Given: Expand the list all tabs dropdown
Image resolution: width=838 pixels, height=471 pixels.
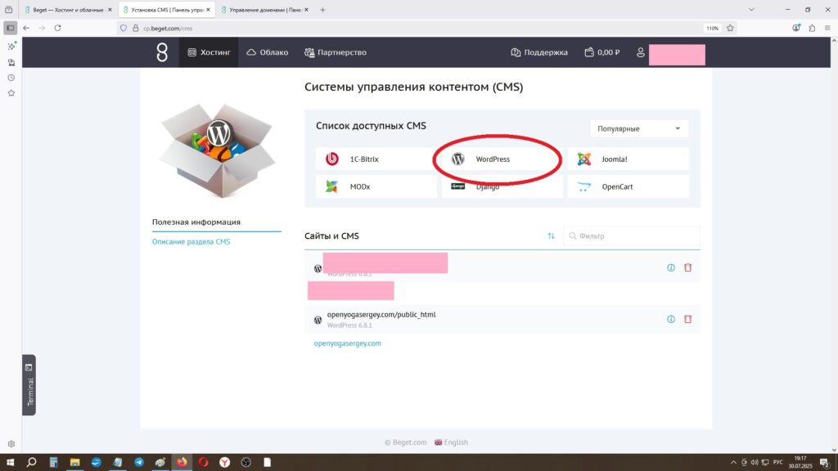Looking at the screenshot, I should [x=751, y=10].
